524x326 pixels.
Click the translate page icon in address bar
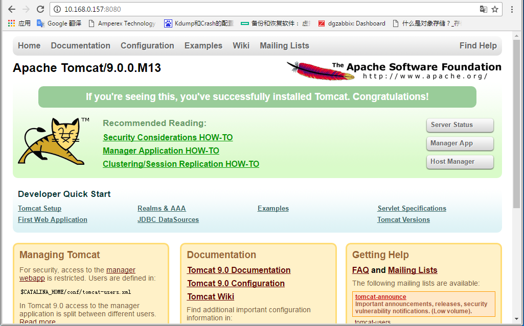(483, 9)
